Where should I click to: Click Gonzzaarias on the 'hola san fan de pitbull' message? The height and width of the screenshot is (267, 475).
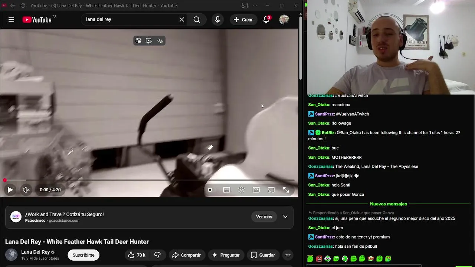coord(321,246)
